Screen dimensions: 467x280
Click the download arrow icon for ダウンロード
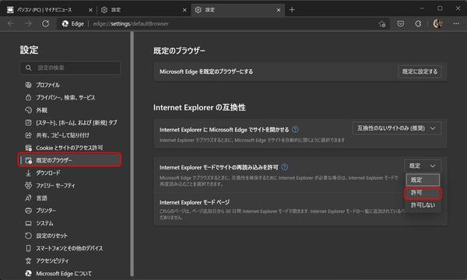click(x=28, y=173)
